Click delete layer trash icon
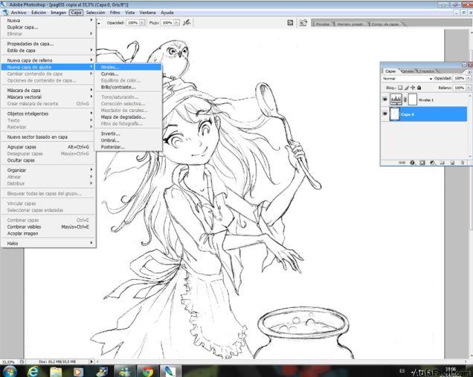The height and width of the screenshot is (377, 473). 462,163
